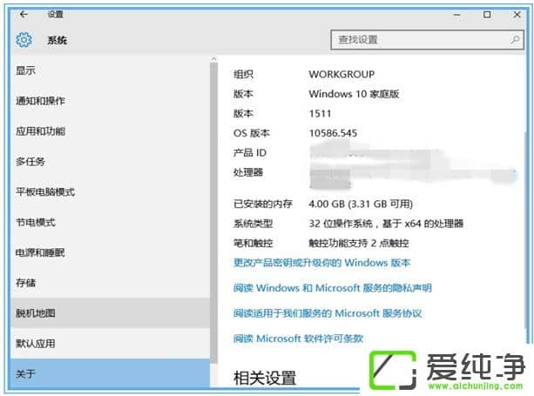Click the version value 1511

(320, 114)
